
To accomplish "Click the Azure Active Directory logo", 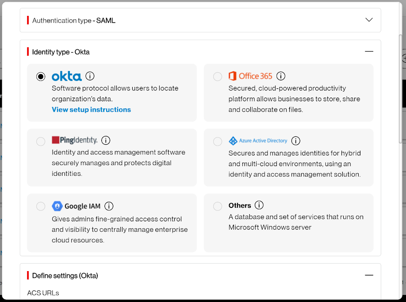I will click(x=258, y=141).
